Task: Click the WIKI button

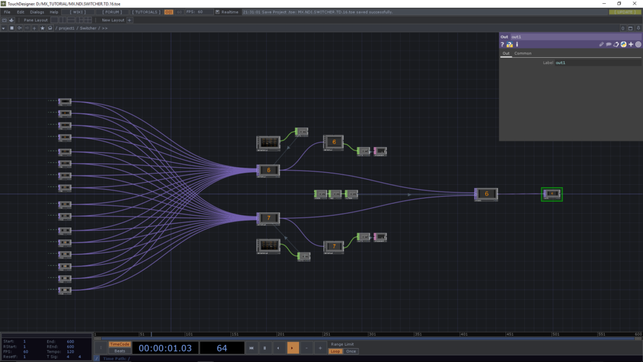Action: 79,12
